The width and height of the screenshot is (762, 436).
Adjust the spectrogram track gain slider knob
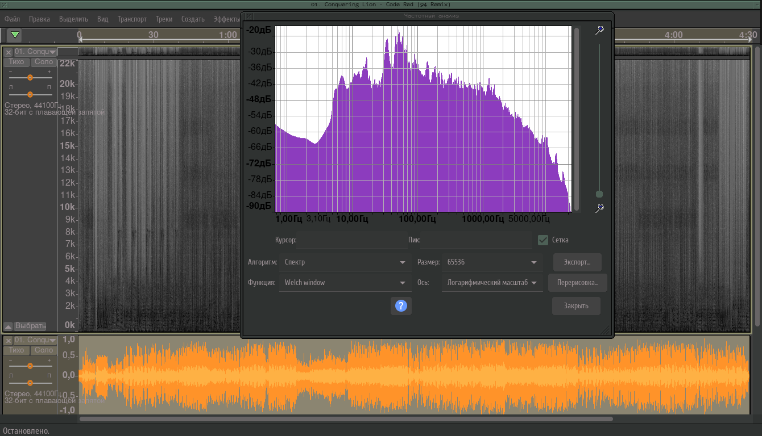pos(30,77)
